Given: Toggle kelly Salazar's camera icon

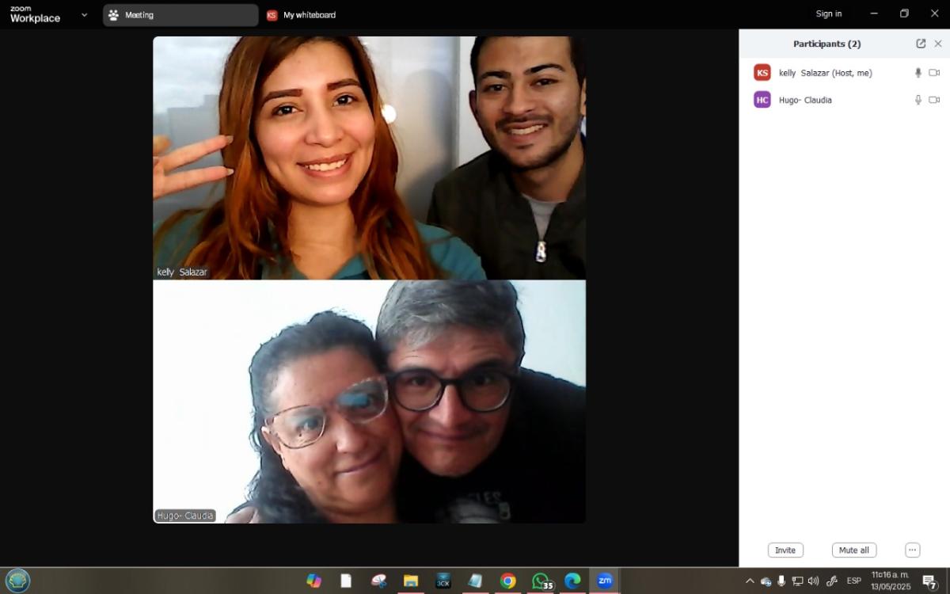Looking at the screenshot, I should [x=934, y=73].
